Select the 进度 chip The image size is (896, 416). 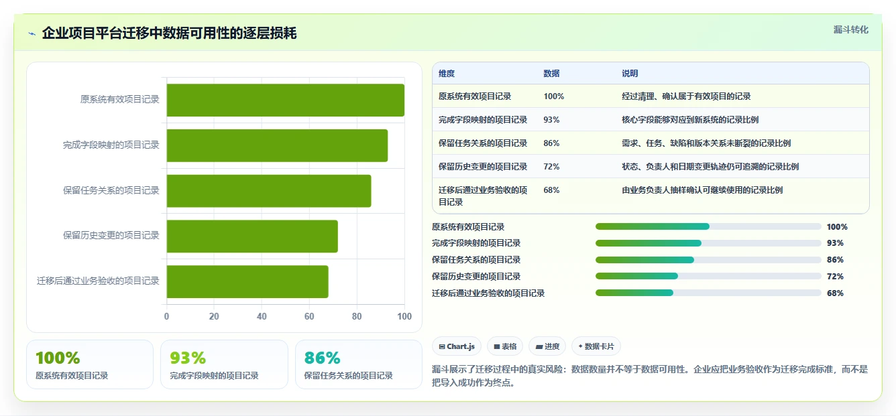pyautogui.click(x=547, y=346)
